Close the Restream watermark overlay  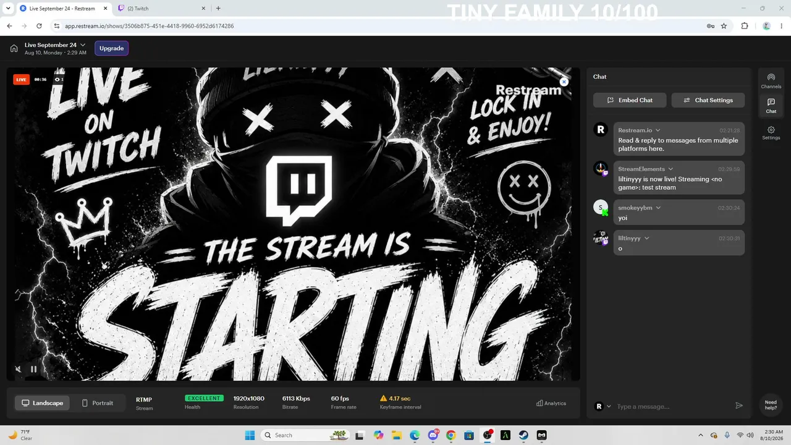(564, 82)
